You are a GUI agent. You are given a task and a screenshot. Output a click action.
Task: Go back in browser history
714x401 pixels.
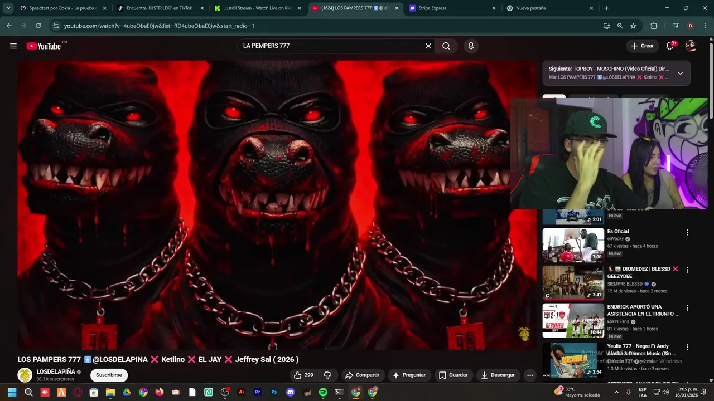coord(9,26)
